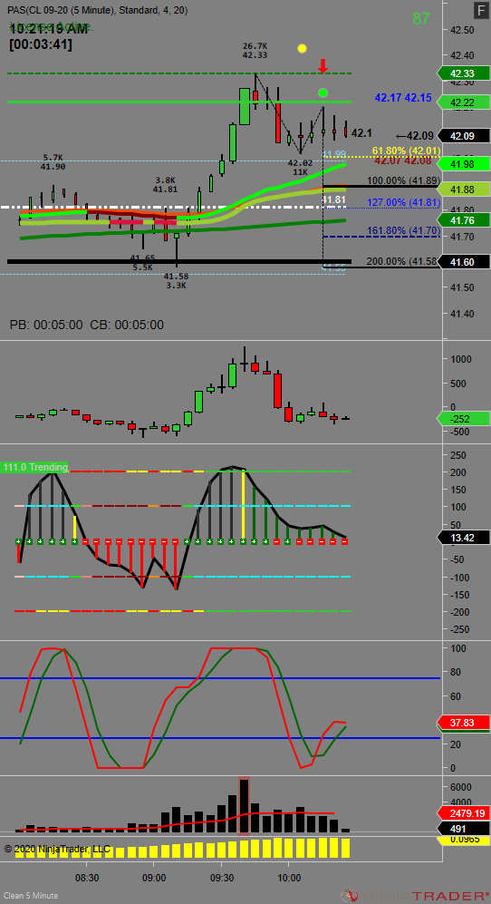
Task: Click the 09:30 time axis label
Action: click(x=221, y=876)
